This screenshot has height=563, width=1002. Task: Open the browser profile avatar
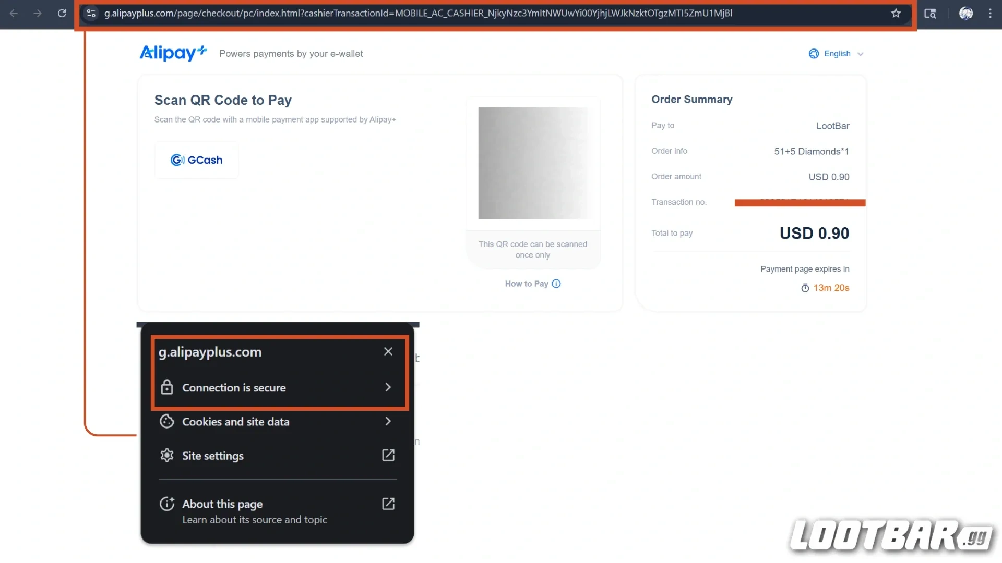click(966, 14)
